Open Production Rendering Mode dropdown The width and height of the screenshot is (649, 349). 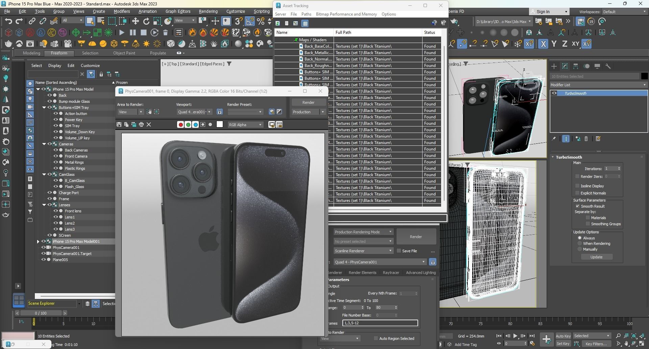pos(363,232)
